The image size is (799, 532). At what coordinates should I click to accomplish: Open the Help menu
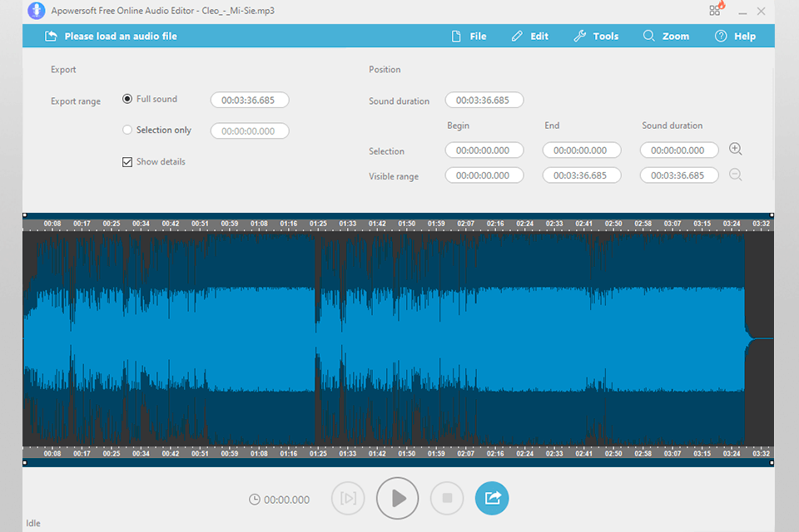pyautogui.click(x=736, y=37)
